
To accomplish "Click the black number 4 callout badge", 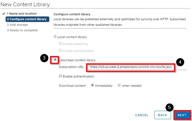I will pos(180,62).
